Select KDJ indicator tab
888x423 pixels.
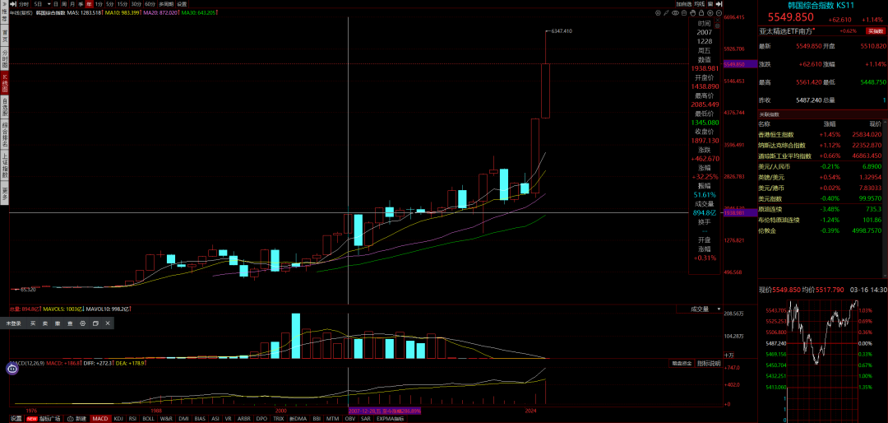118,418
